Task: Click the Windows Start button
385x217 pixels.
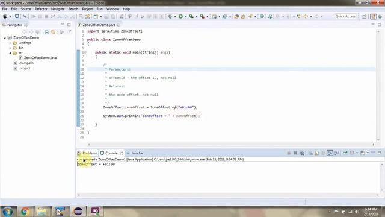Action: (8, 212)
